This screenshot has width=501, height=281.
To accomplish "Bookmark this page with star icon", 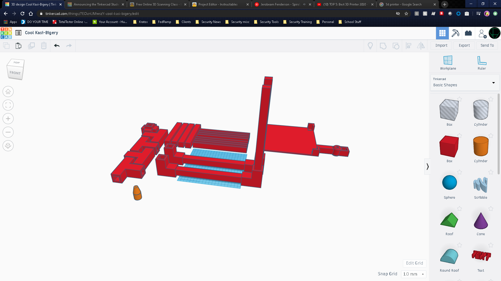I will point(406,14).
